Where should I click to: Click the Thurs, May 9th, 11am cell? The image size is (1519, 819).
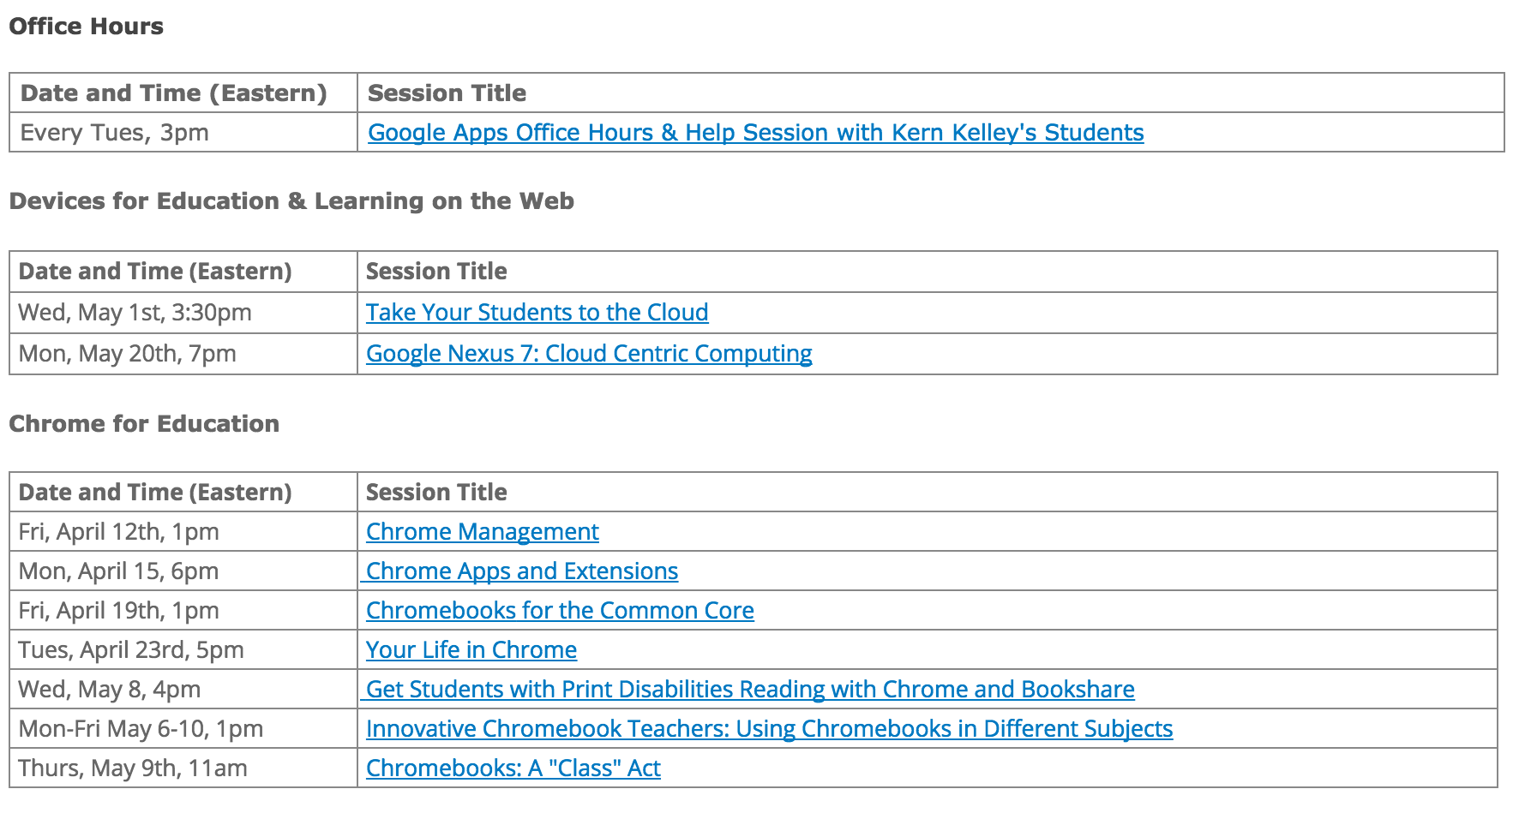[x=183, y=768]
